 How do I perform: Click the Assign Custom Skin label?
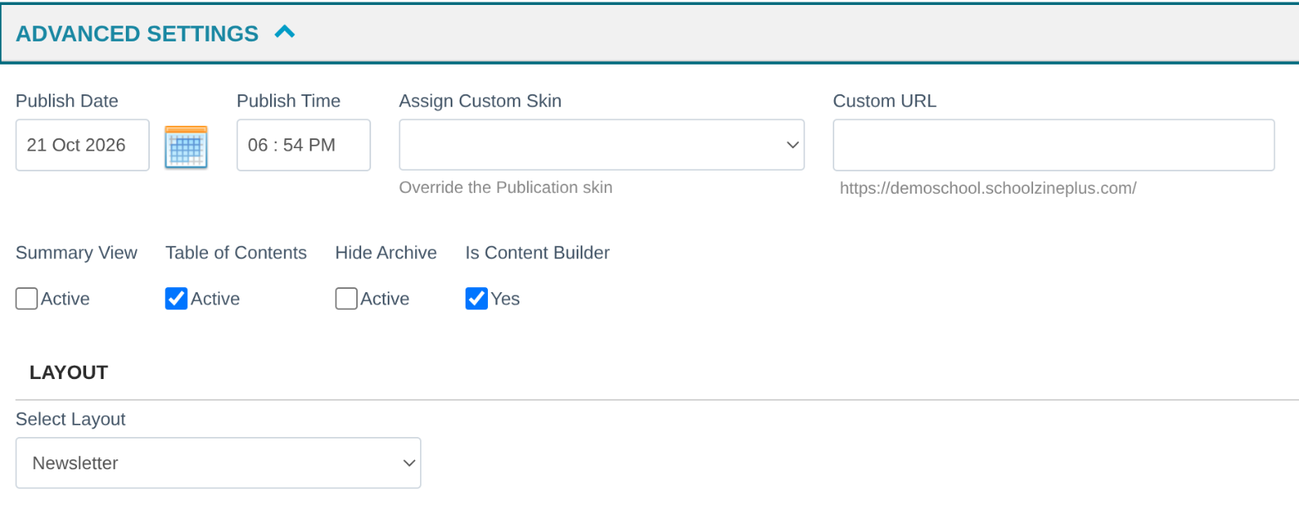click(x=480, y=101)
